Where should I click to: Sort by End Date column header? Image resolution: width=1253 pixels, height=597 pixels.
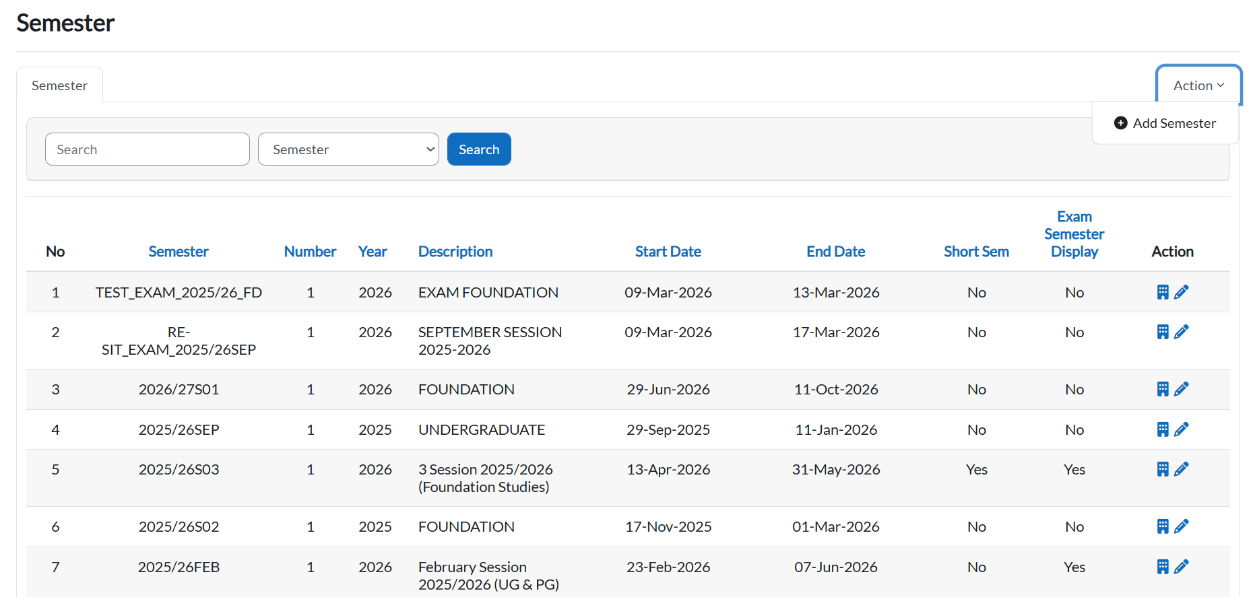[836, 252]
